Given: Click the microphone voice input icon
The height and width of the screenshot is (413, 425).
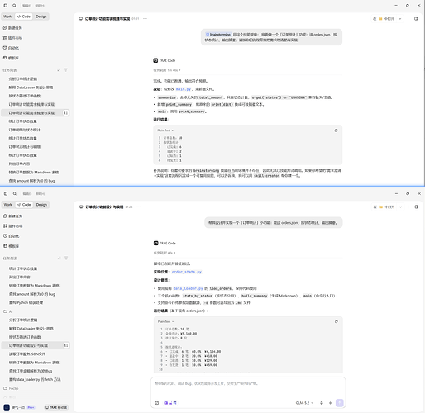Looking at the screenshot, I should pyautogui.click(x=322, y=403).
